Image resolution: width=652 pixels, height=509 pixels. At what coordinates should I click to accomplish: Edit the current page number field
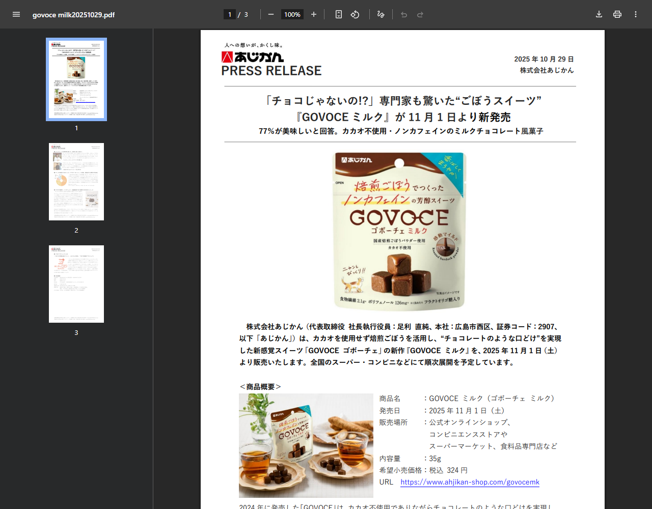(230, 14)
